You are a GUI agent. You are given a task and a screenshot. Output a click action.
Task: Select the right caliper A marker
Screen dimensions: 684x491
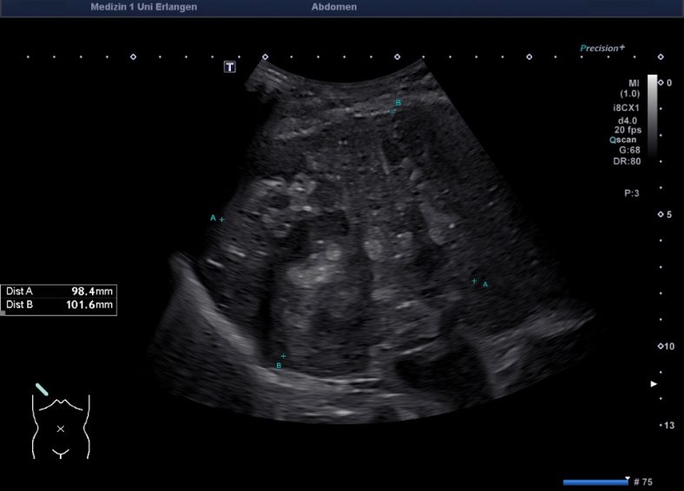point(474,281)
